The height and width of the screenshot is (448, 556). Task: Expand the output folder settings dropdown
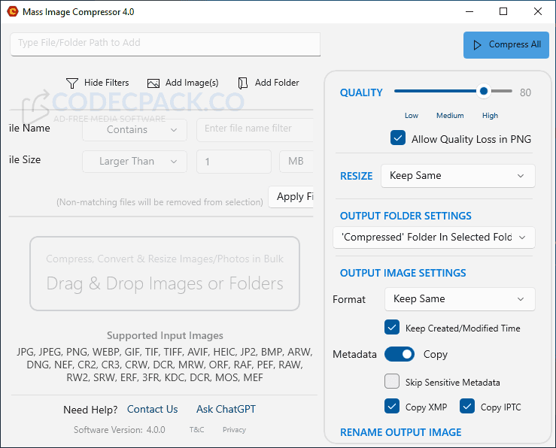point(433,238)
